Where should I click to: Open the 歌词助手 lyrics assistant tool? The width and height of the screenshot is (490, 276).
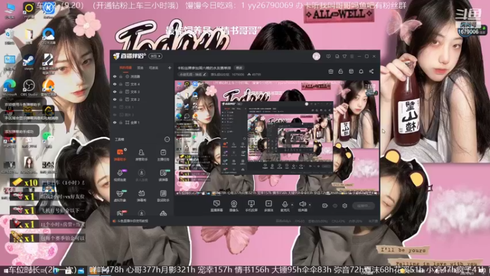click(163, 196)
